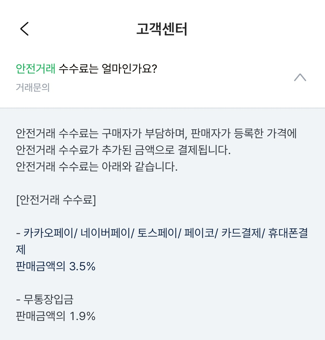Screen dimensions: 325x340
Task: Click the line 아래와 같습니다
Action: pyautogui.click(x=97, y=167)
